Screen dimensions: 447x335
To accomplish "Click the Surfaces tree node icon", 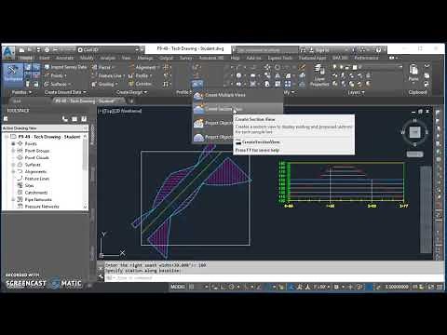I will point(20,165).
